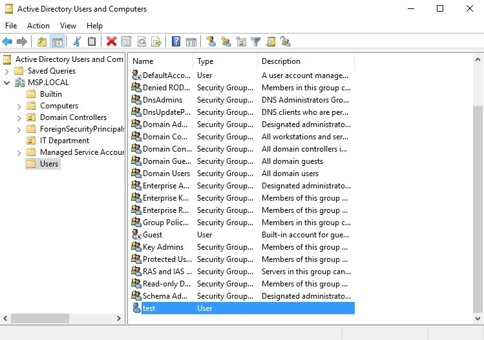The image size is (484, 340).
Task: Click the Back arrow in toolbar
Action: click(x=7, y=42)
